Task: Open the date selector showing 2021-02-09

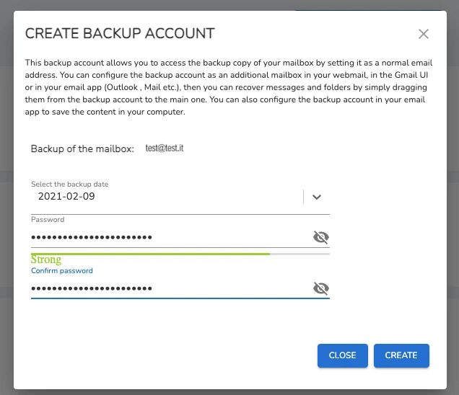Action: (x=166, y=196)
